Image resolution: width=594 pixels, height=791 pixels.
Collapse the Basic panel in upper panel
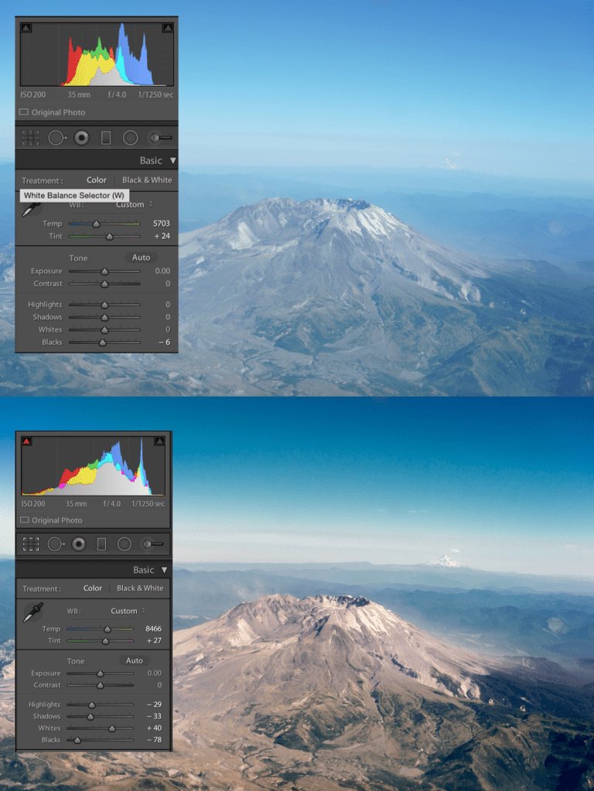click(172, 161)
